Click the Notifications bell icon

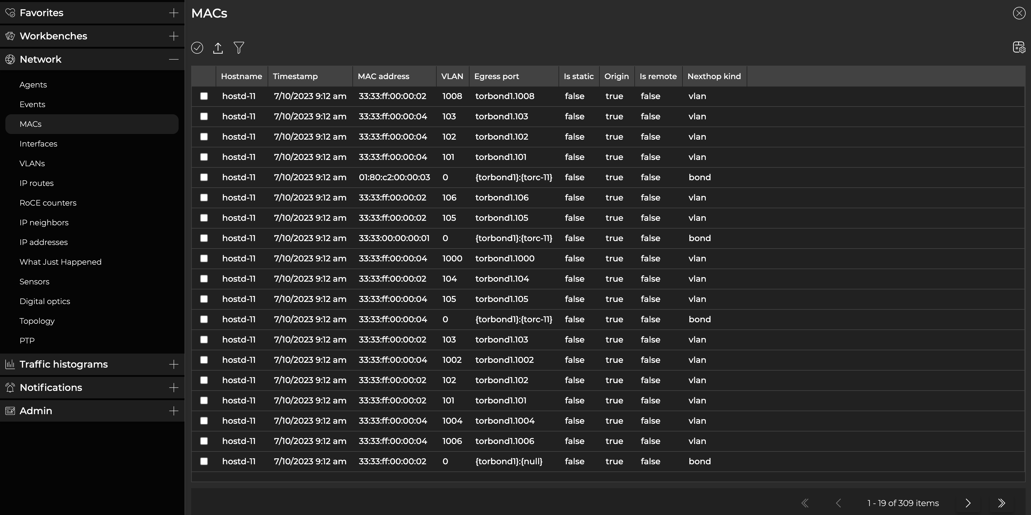click(10, 387)
